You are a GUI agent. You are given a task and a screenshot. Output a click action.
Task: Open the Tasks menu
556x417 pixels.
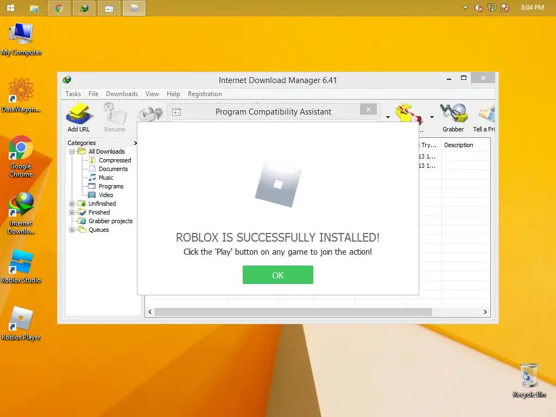73,94
